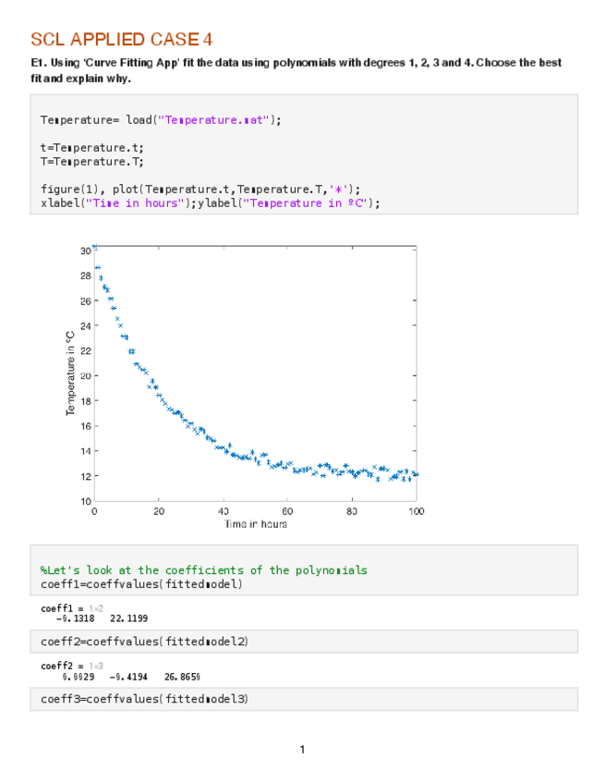
Task: Click the xlabel and ylabel code line
Action: coord(210,202)
